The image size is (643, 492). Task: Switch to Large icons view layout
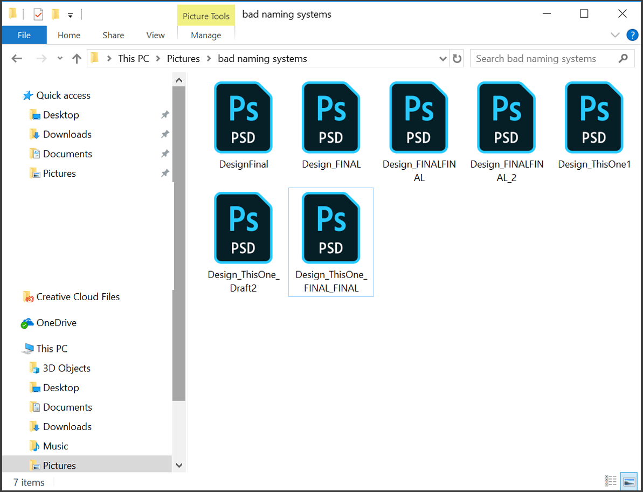click(628, 480)
